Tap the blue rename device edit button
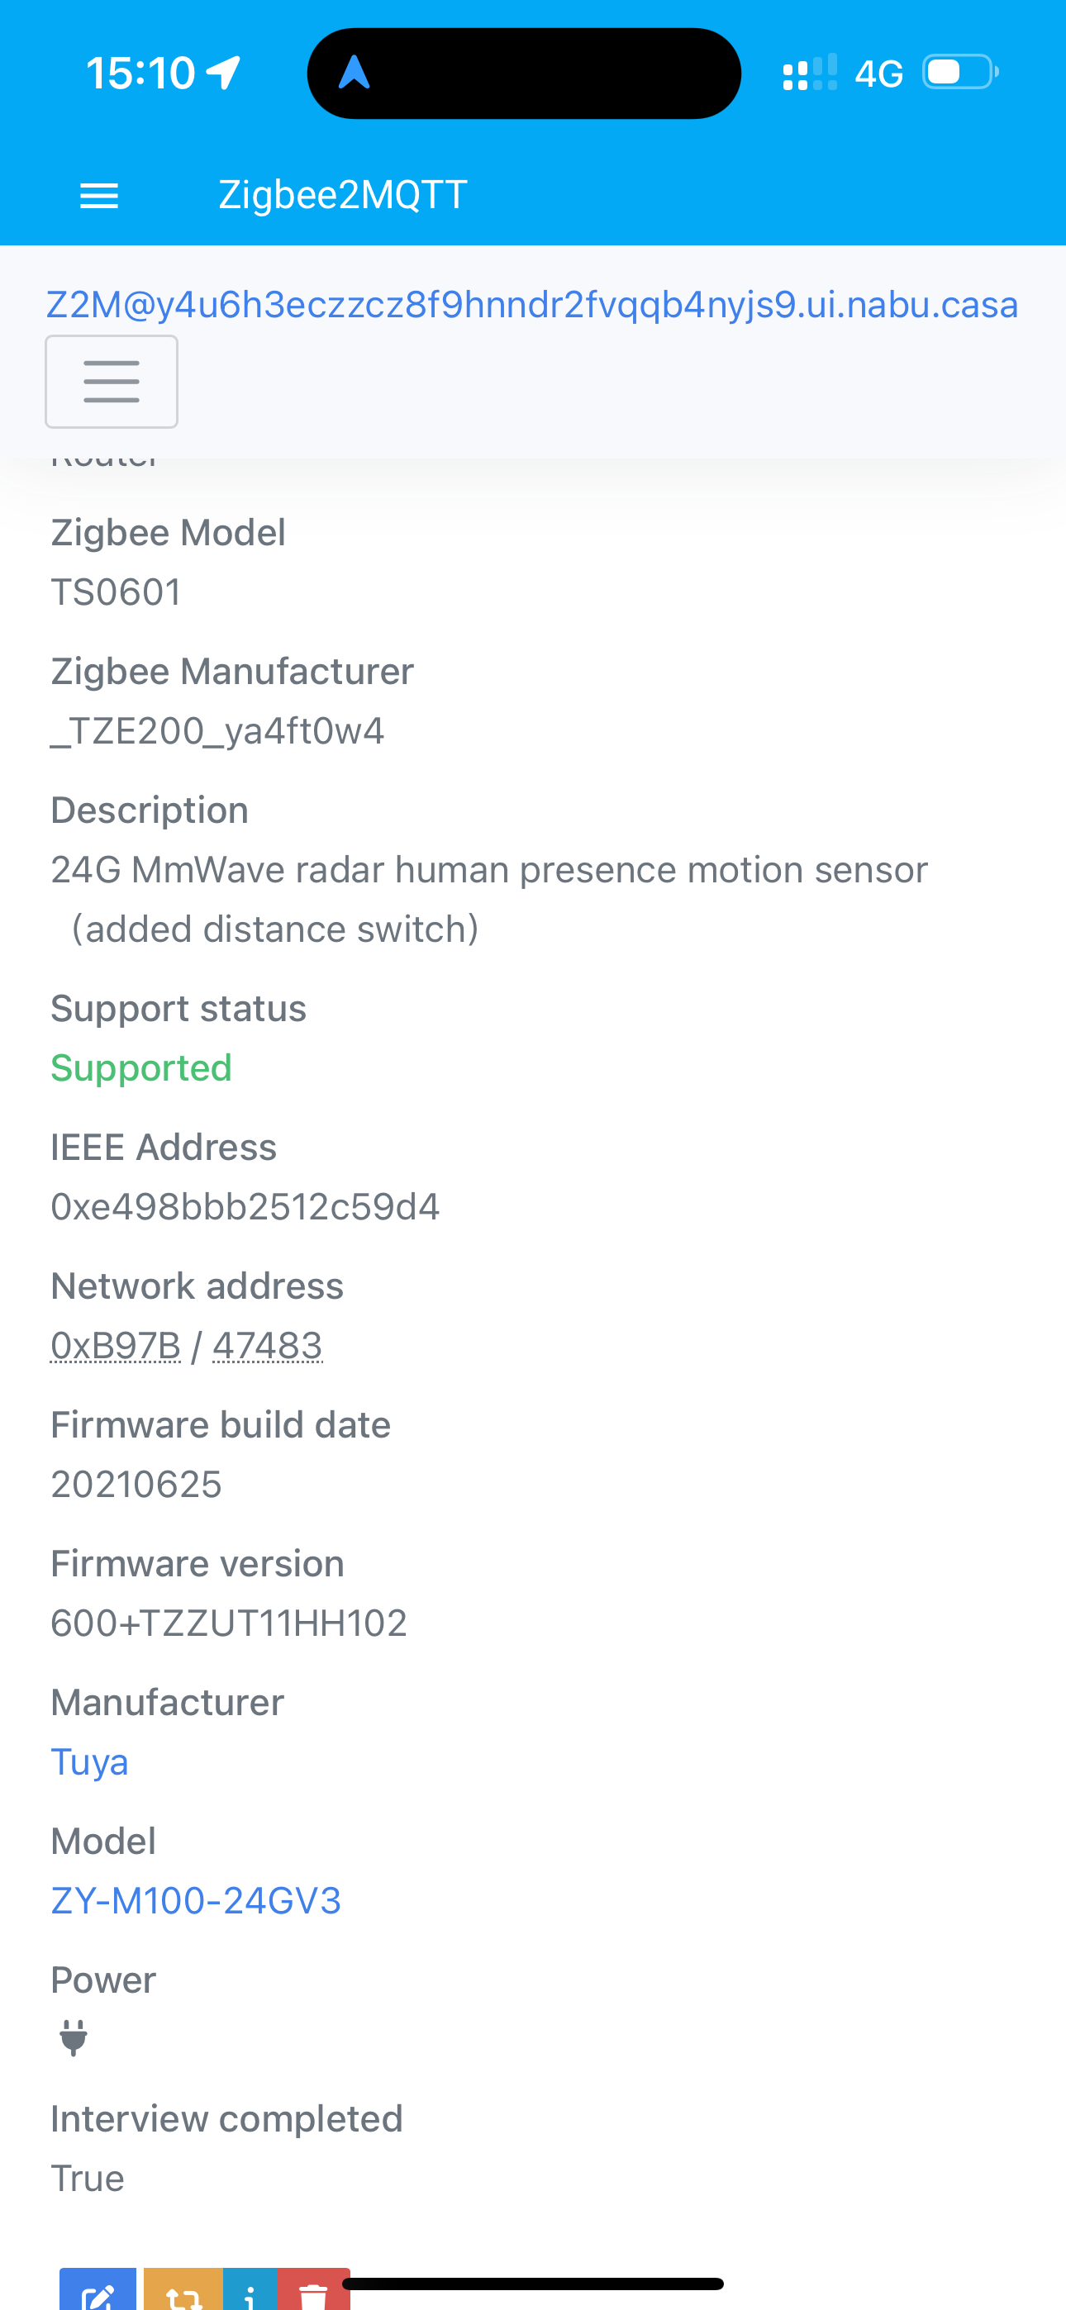This screenshot has height=2310, width=1066. (98, 2290)
